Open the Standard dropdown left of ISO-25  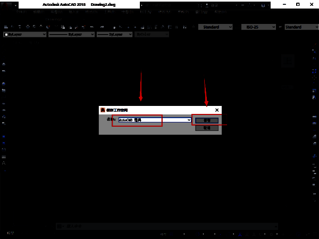click(215, 27)
